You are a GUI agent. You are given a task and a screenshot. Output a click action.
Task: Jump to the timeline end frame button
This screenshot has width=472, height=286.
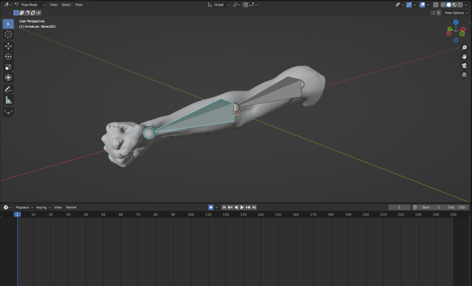pos(255,207)
